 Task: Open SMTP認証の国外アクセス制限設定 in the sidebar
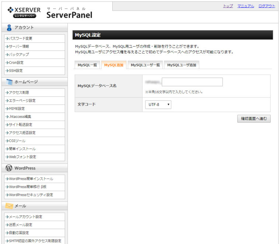click(35, 241)
